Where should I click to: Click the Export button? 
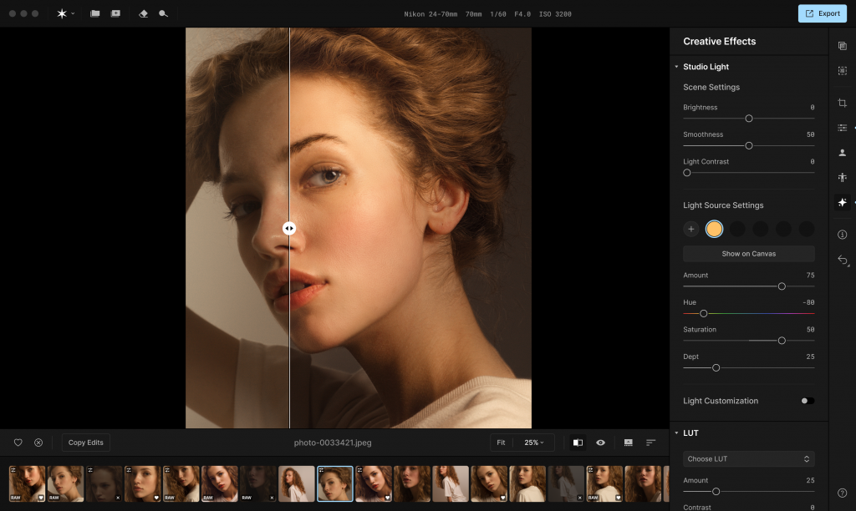[x=823, y=13]
